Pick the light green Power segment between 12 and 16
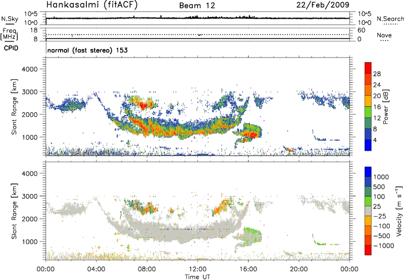The image size is (404, 280). point(368,112)
